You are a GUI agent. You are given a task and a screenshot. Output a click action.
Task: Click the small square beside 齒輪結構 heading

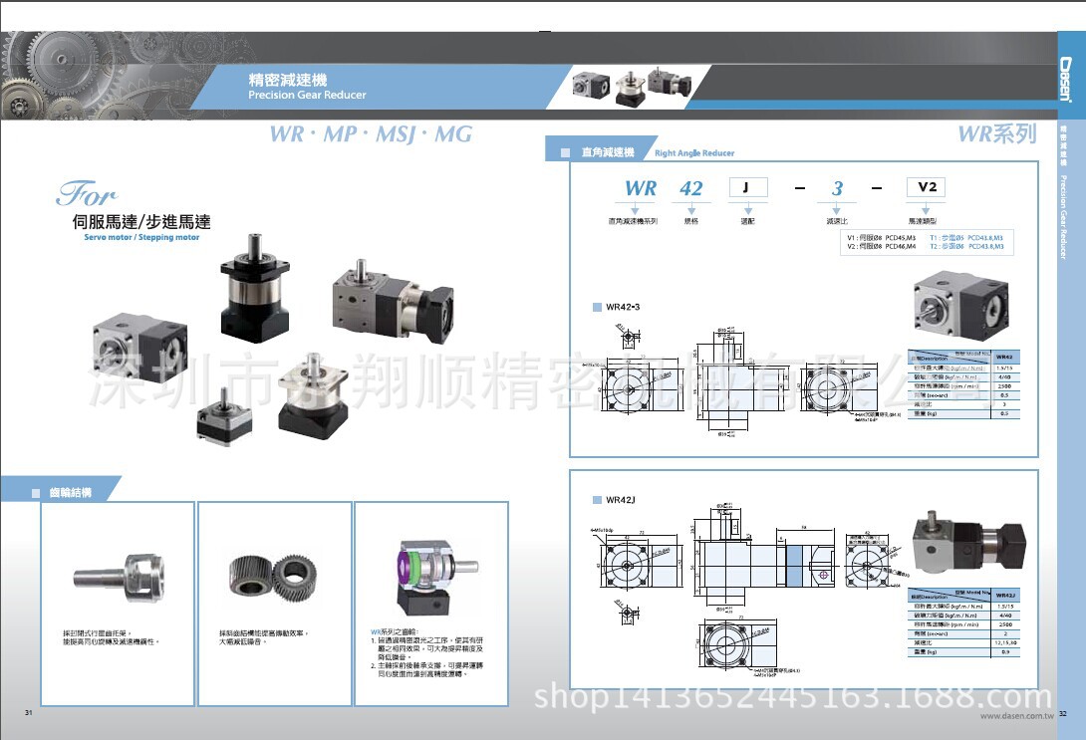point(36,493)
